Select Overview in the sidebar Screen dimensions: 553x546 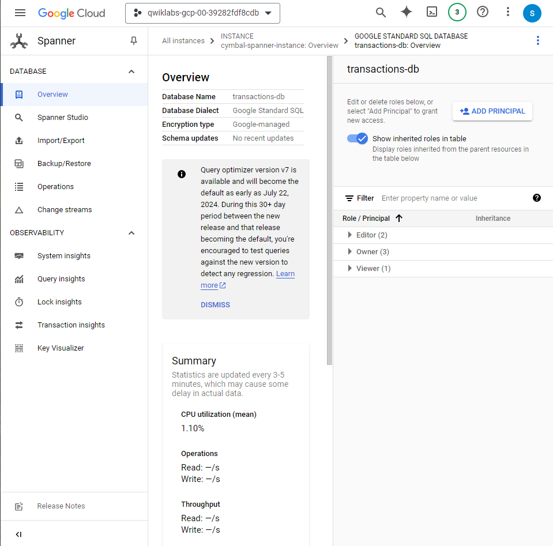click(x=74, y=95)
